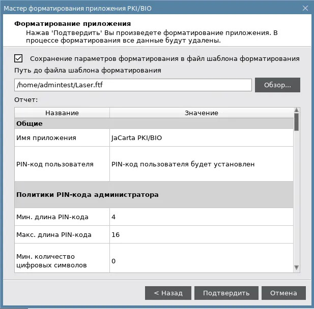Select the 'PIN-код пользователя будет установлен' value
Screen dimensions: 314x309
click(202, 164)
